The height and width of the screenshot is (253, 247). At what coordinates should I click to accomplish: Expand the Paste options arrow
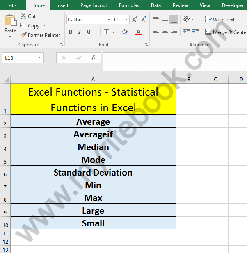point(10,37)
